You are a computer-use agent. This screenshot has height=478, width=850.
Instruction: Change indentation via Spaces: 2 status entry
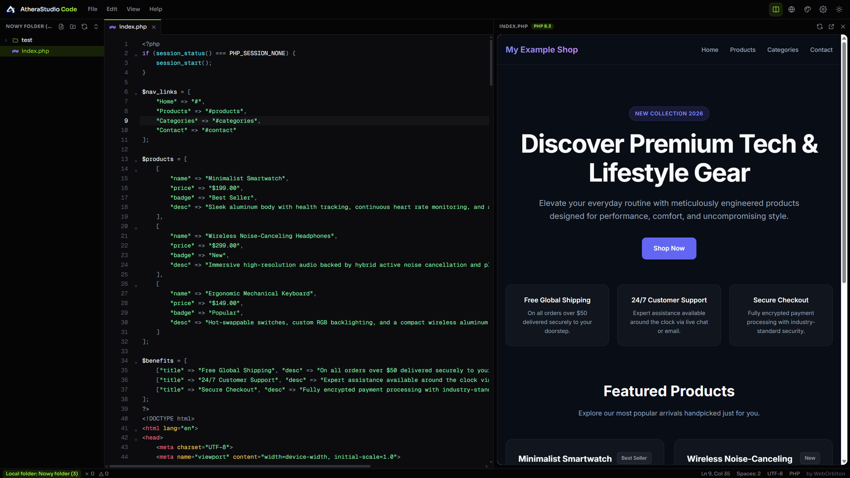(x=749, y=474)
